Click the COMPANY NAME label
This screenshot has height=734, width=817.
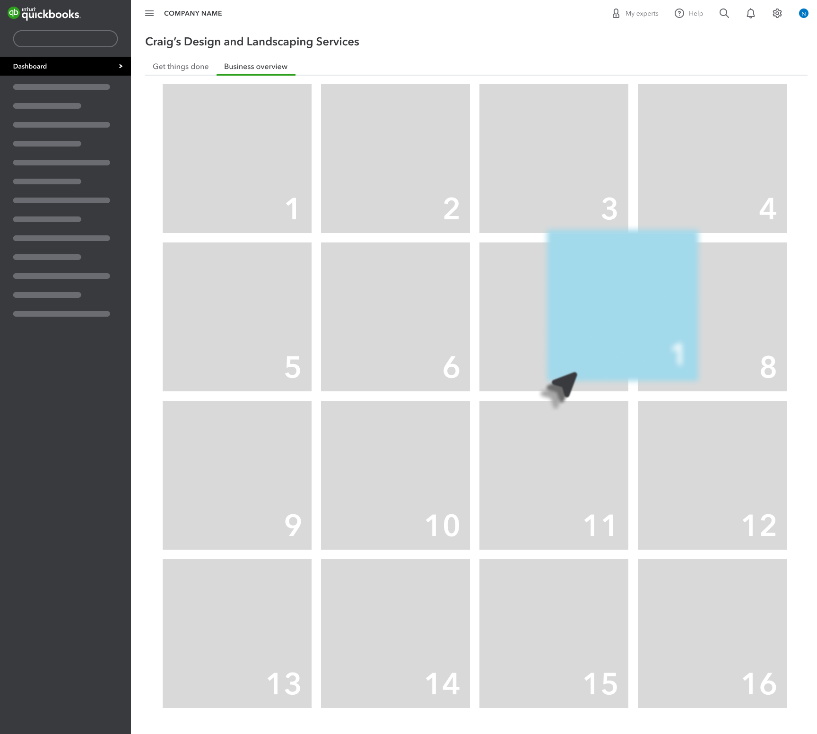click(x=193, y=13)
